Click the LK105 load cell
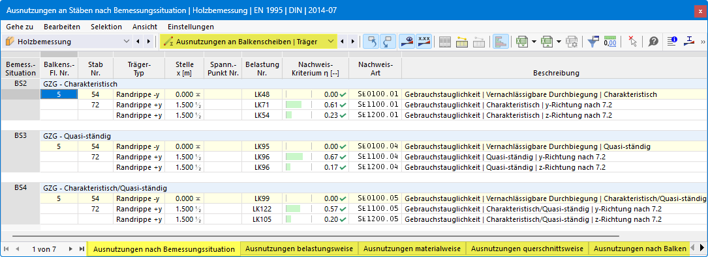The height and width of the screenshot is (257, 708). pyautogui.click(x=262, y=219)
